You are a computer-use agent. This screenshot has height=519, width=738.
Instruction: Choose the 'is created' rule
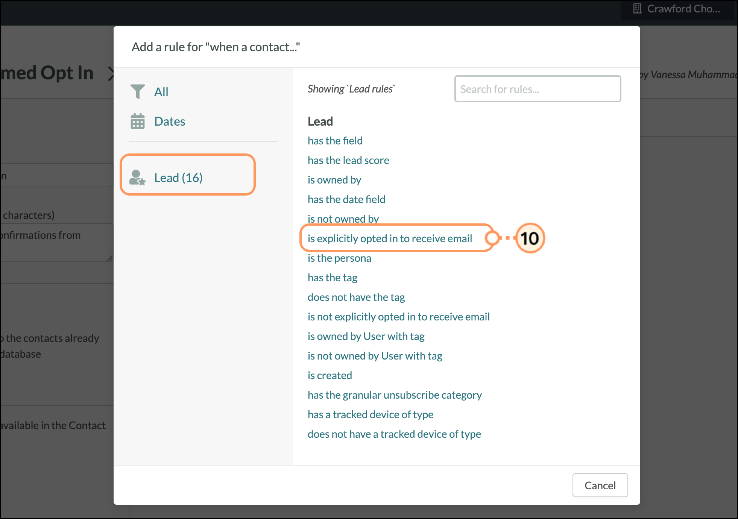click(x=330, y=375)
